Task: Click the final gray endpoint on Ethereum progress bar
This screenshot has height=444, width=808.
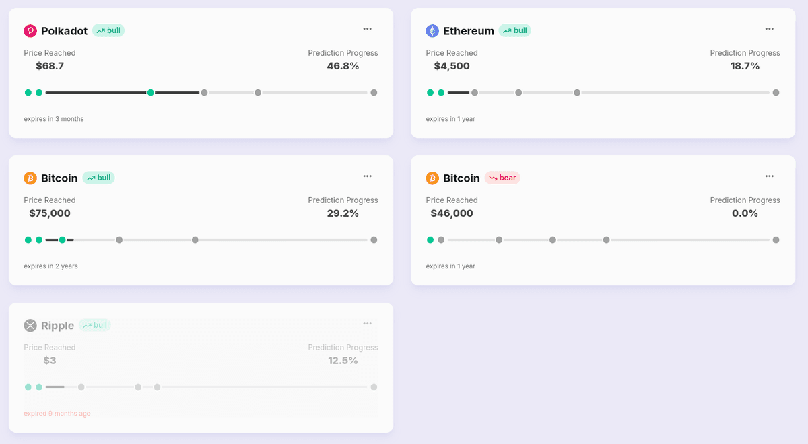Action: 776,93
